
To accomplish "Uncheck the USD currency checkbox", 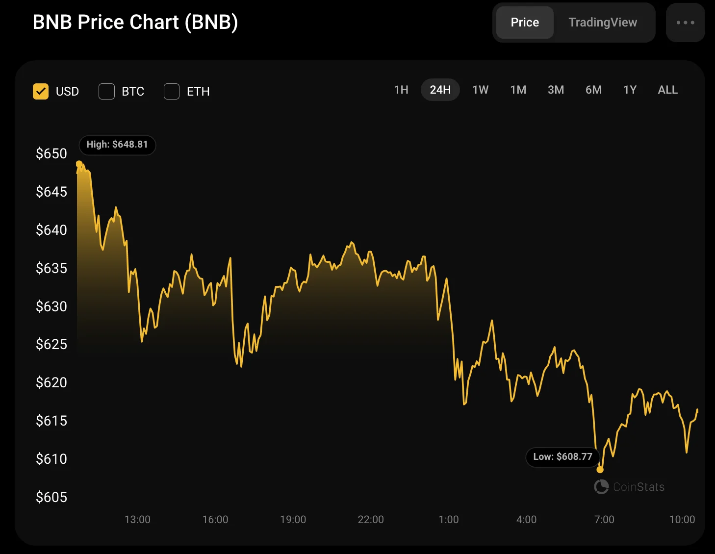I will [41, 91].
